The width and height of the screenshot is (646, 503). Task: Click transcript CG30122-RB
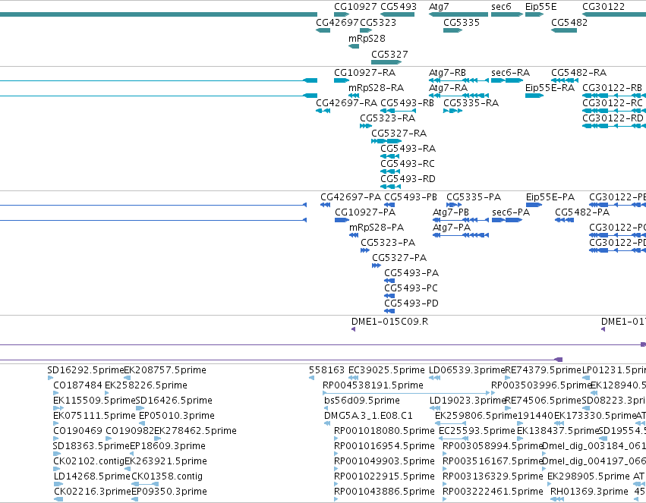click(612, 88)
